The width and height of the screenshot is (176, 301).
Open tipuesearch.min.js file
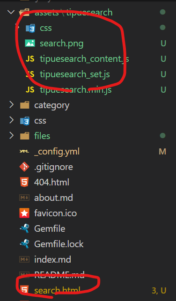[76, 90]
